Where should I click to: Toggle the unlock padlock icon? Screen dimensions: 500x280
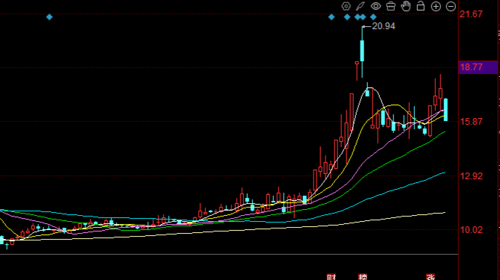[x=421, y=6]
